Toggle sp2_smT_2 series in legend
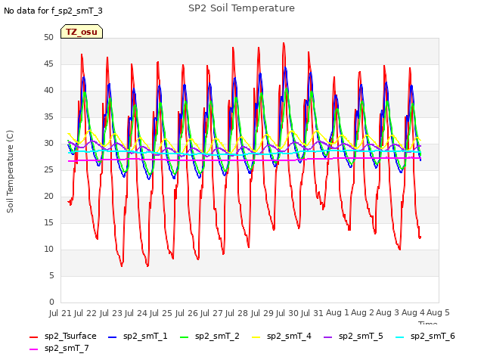Image resolution: width=484 pixels, height=363 pixels. coord(209,336)
